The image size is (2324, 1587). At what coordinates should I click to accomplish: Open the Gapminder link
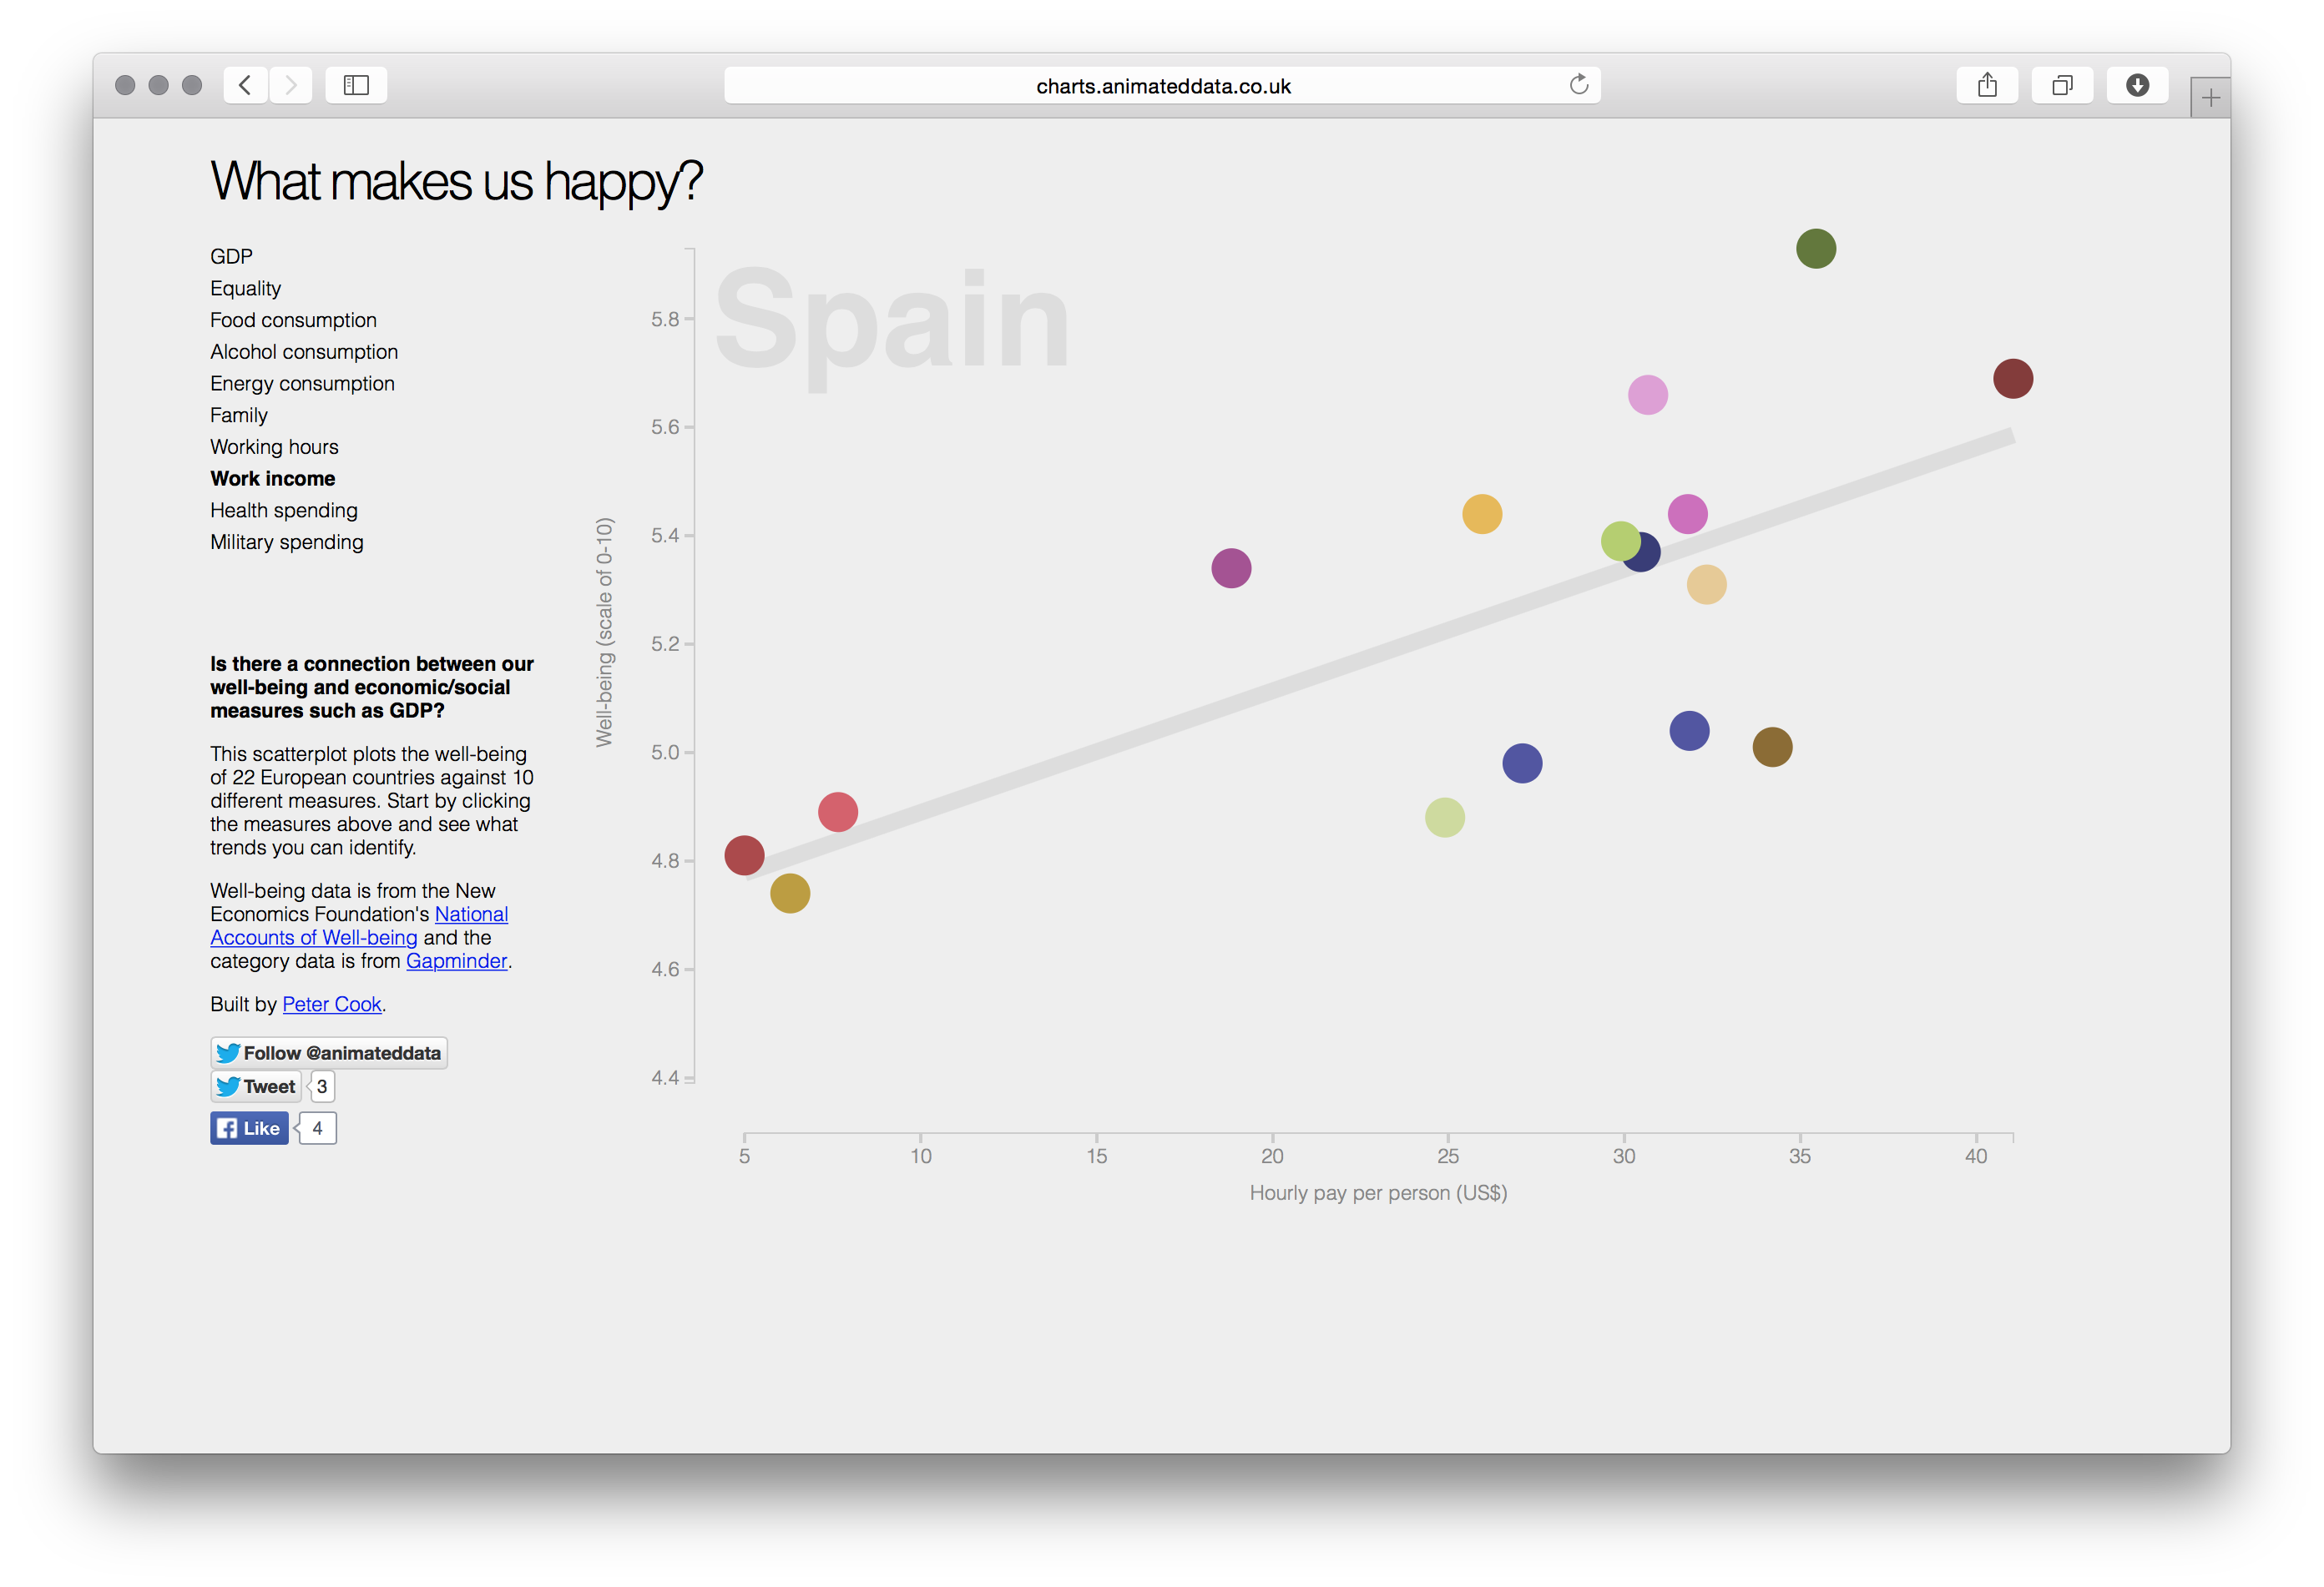coord(456,961)
